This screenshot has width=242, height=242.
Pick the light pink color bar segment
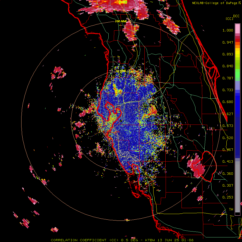tap(237, 29)
